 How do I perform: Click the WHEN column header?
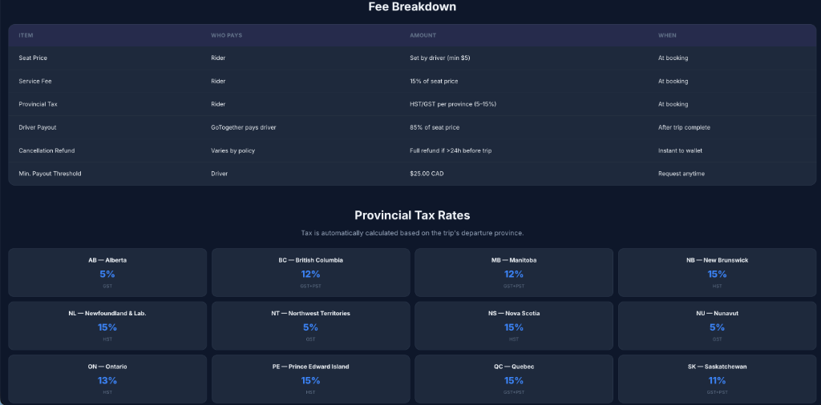[667, 35]
